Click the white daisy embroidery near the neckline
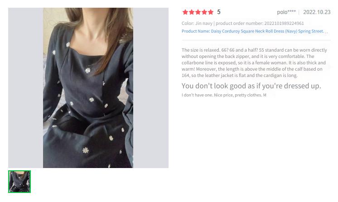This screenshot has width=338, height=202. tap(68, 44)
